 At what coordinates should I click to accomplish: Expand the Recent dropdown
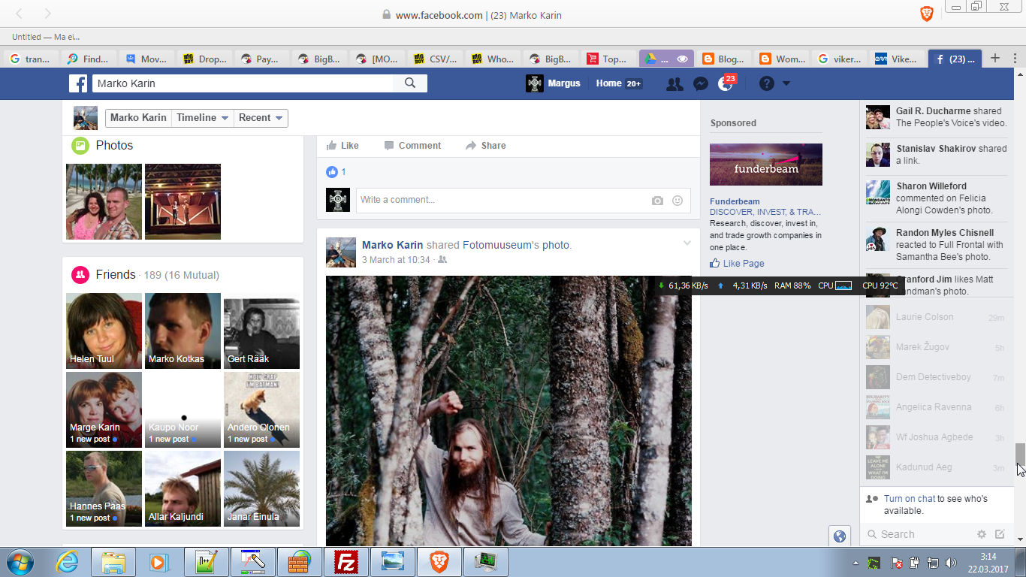[260, 118]
